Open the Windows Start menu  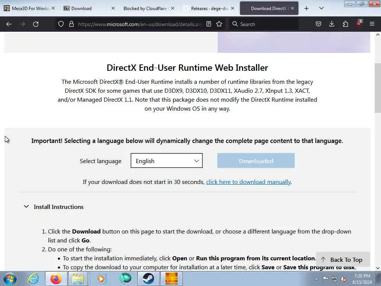[x=10, y=279]
